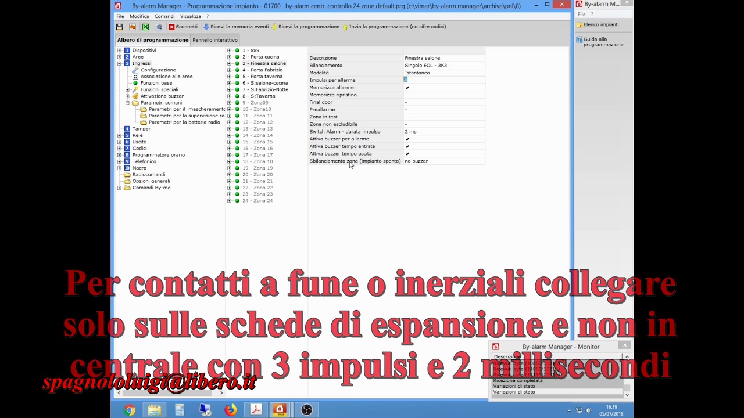Select Parametri per la supervisione radio folder

[x=187, y=116]
